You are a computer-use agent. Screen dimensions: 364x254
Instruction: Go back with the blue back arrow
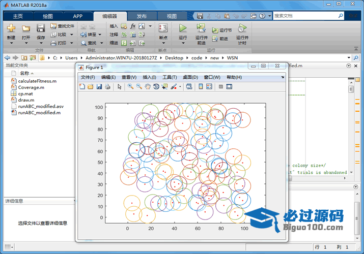(x=8, y=57)
